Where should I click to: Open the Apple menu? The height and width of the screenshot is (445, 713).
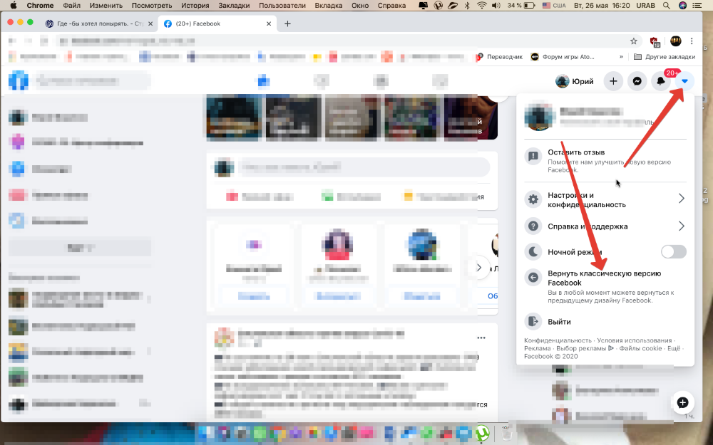point(13,6)
